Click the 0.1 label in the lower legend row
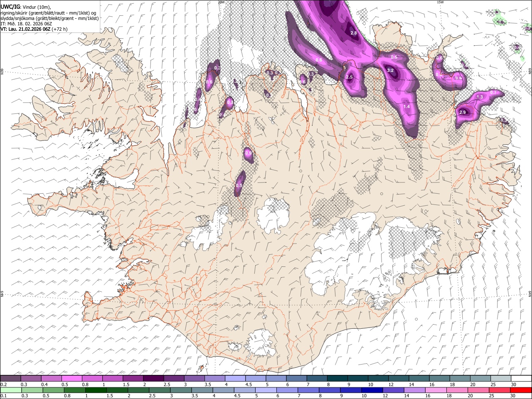532x399 pixels. 4,396
